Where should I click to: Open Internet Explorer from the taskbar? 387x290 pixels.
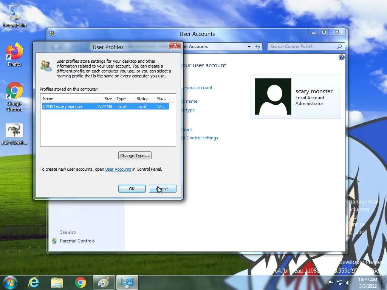[x=34, y=282]
